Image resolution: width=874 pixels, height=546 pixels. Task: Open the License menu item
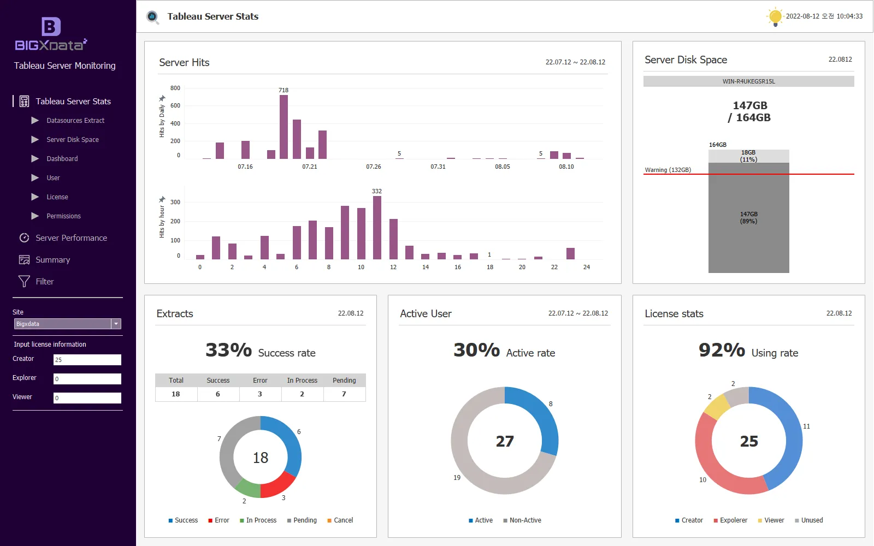click(57, 197)
